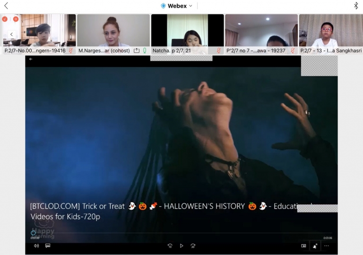The height and width of the screenshot is (255, 363).
Task: Toggle green microphone of M.Narges cohost
Action: coord(145,51)
